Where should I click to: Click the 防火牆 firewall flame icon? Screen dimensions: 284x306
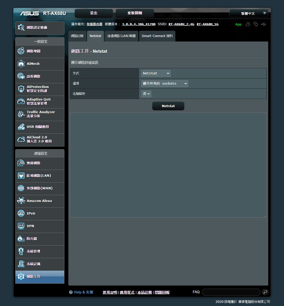coord(21,238)
